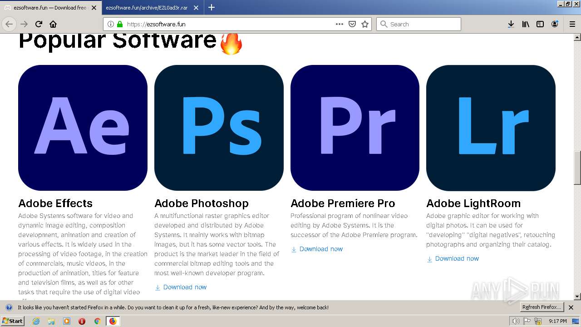Select the Adobe Photoshop heading

pos(202,203)
